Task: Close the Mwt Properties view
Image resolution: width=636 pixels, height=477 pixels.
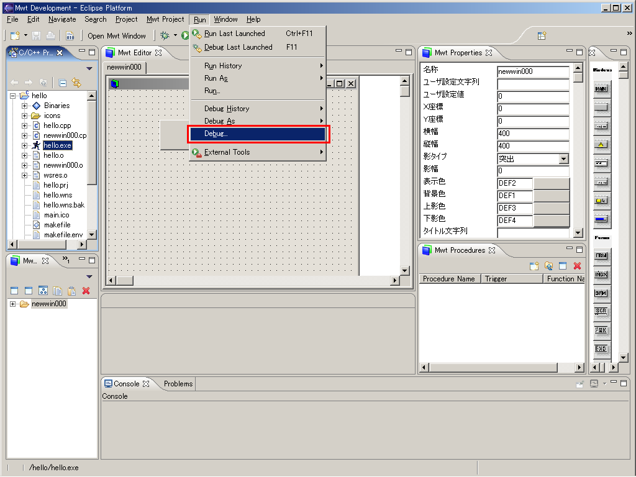Action: 489,53
